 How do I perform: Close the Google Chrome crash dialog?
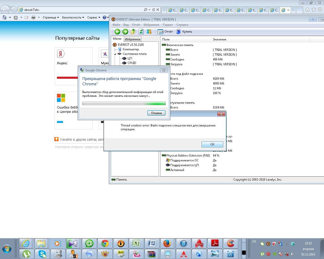tap(164, 70)
